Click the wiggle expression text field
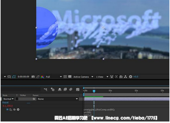The height and width of the screenshot is (123, 170). (99, 109)
